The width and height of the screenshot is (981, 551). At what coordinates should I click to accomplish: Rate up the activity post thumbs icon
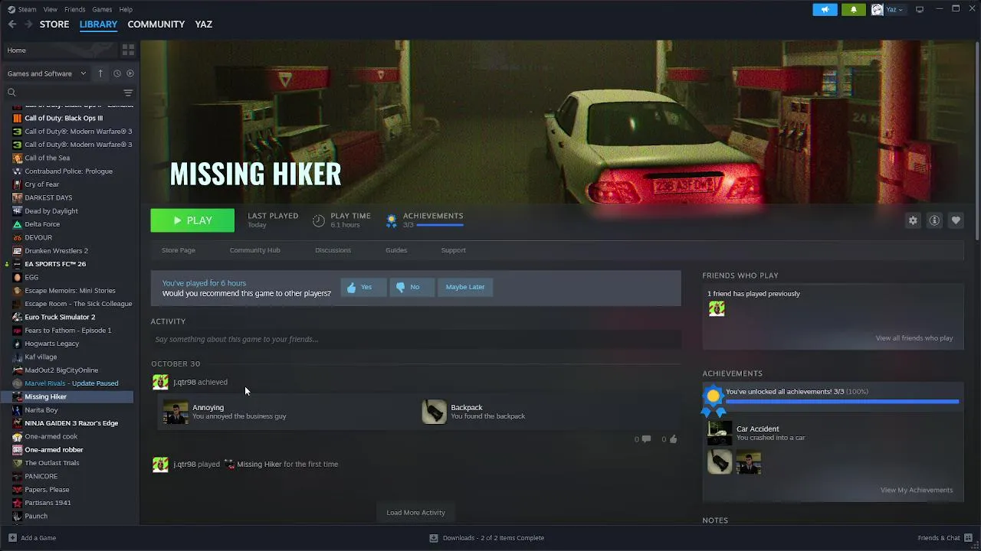(673, 439)
